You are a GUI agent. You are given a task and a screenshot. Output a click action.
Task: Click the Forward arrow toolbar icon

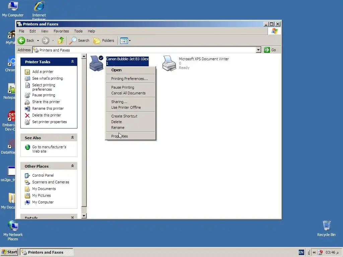tap(46, 40)
